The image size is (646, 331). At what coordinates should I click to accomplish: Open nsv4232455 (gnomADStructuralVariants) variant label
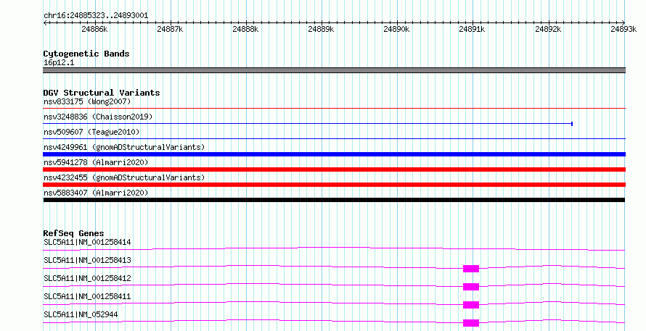[124, 177]
